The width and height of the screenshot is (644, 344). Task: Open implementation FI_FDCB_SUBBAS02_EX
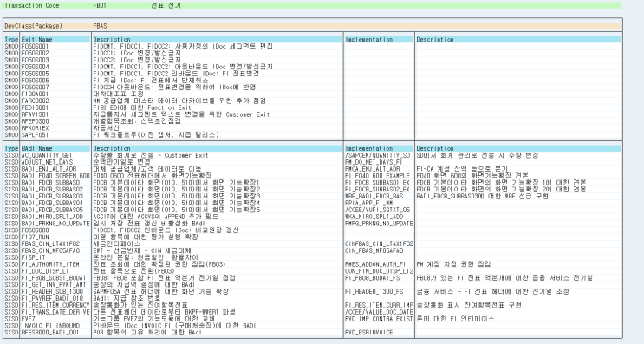point(377,189)
